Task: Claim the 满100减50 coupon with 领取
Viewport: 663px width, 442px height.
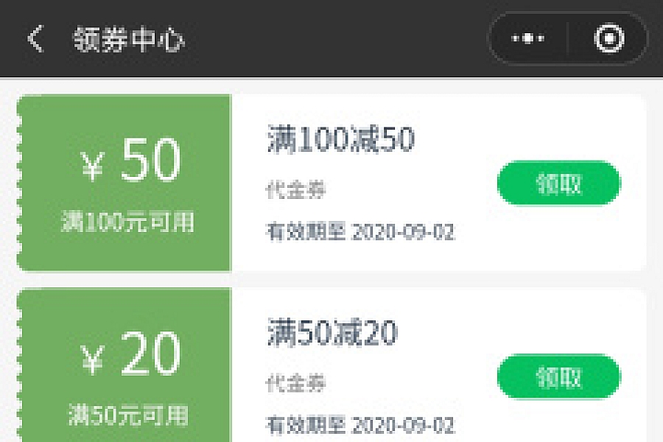Action: click(559, 183)
